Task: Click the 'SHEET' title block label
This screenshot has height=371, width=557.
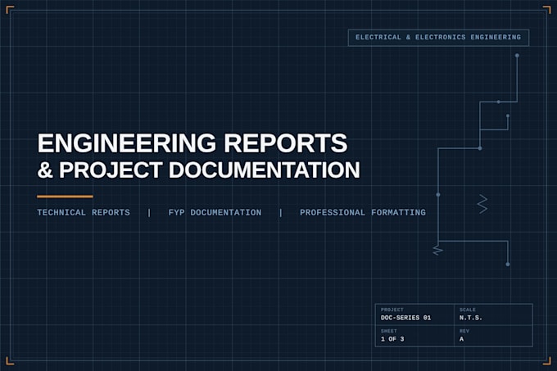Action: (388, 331)
